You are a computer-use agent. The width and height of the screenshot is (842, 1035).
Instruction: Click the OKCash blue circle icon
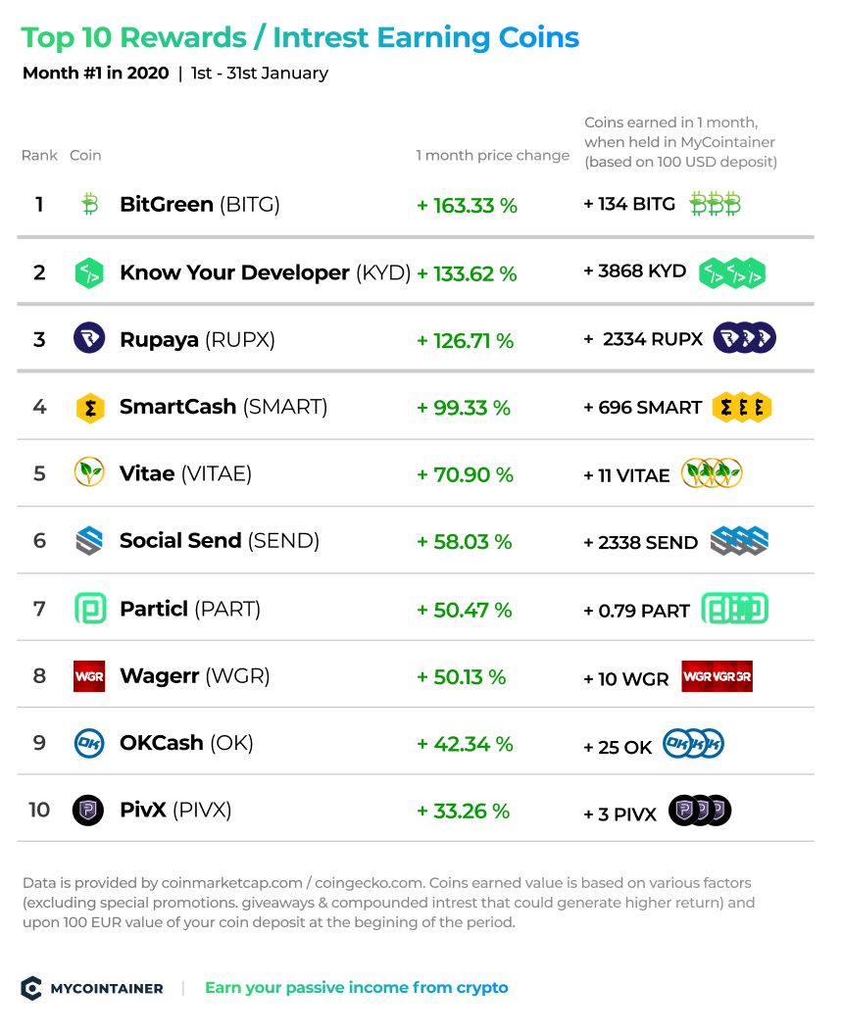pyautogui.click(x=89, y=744)
